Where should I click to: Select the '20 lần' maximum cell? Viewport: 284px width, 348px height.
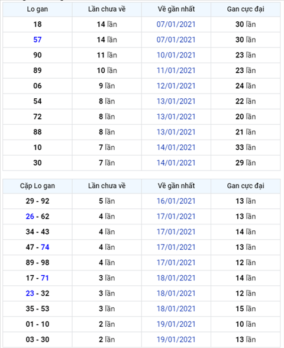(246, 117)
